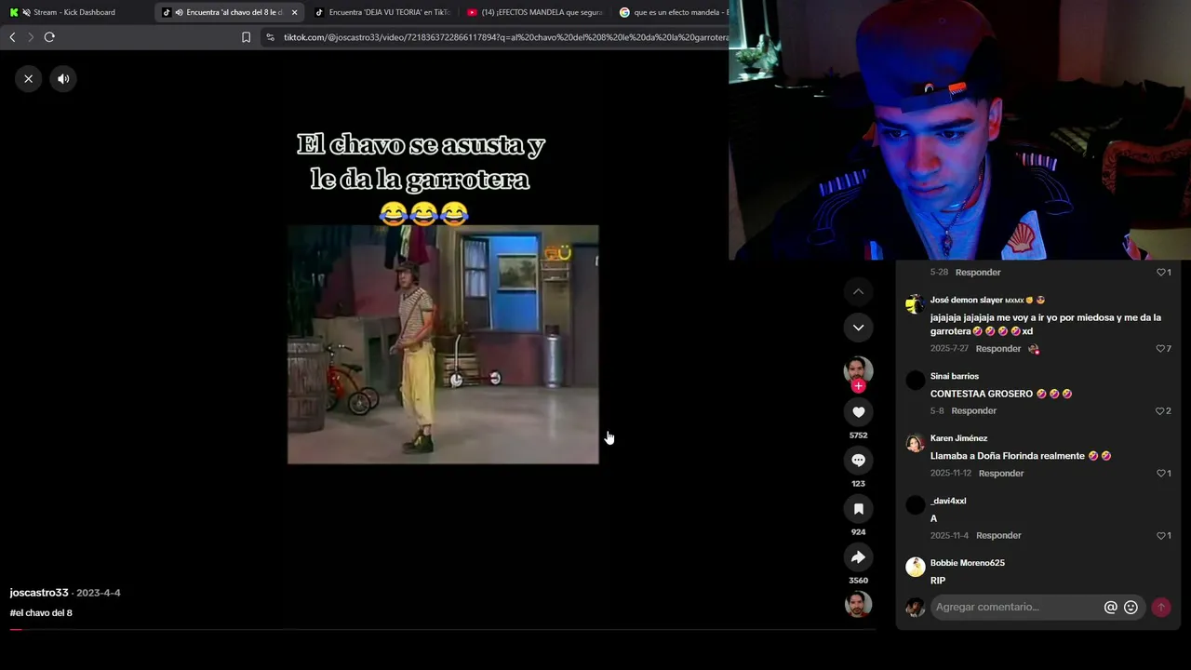Open the emoji picker in comment box

[x=1131, y=607]
